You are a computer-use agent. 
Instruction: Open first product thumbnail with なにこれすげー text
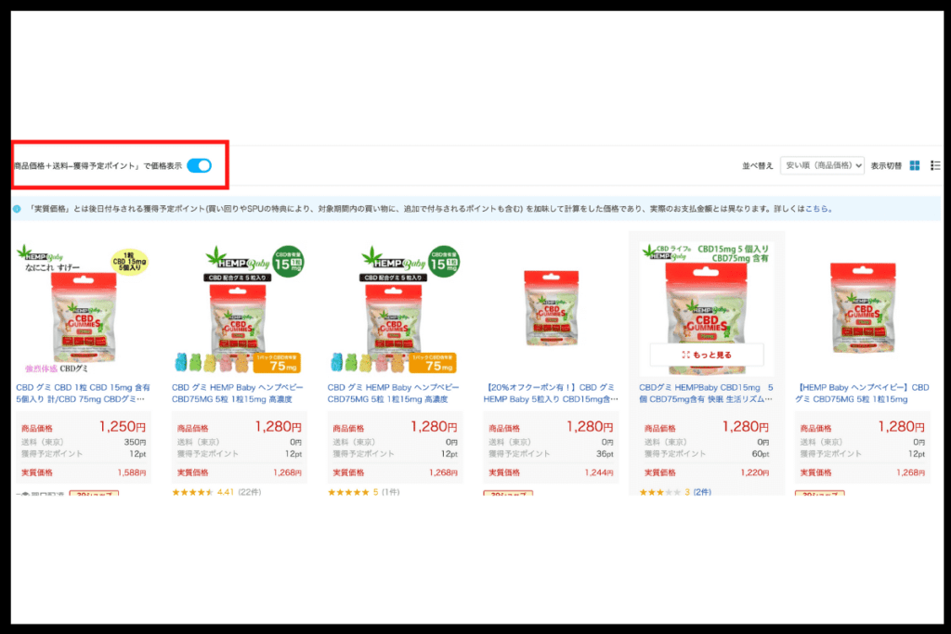tap(83, 309)
